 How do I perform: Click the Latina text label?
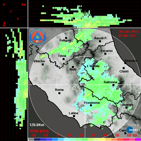point(74,113)
